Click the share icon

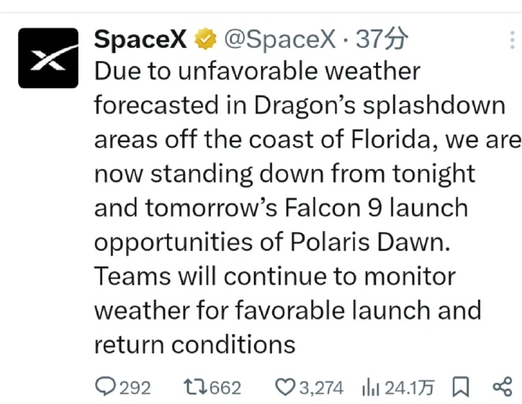pos(503,387)
